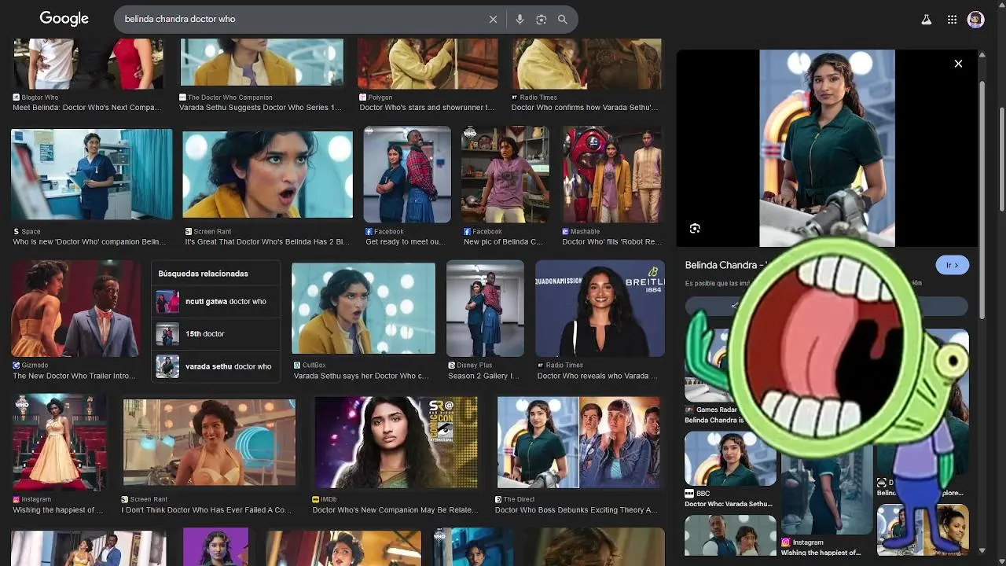Open the BBC related thumbnail in preview panel
The height and width of the screenshot is (566, 1006).
pos(730,458)
